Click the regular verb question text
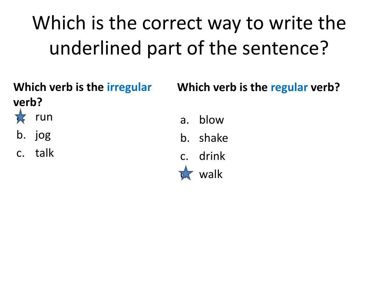378x283 pixels. point(258,88)
